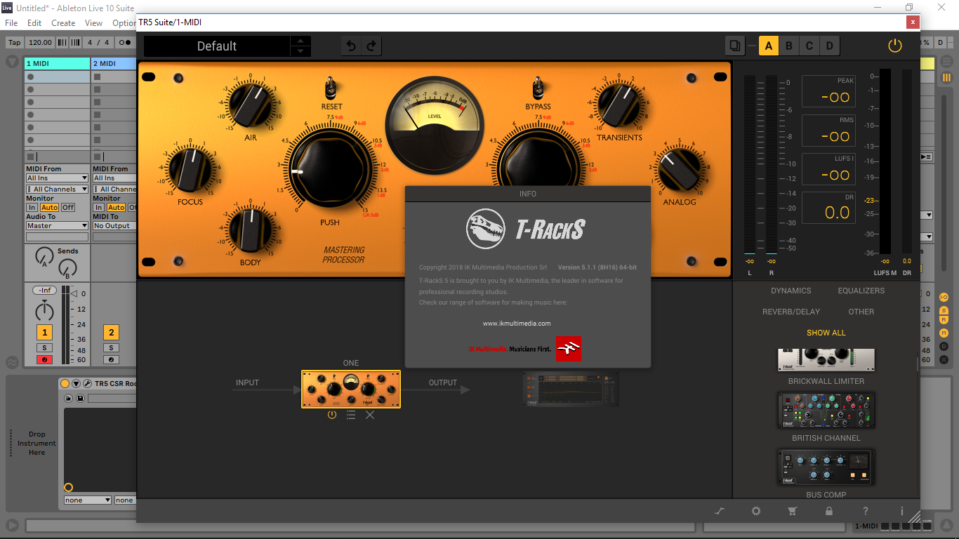Open track 2 MIDI To No Output dropdown
This screenshot has height=539, width=959.
[x=114, y=225]
